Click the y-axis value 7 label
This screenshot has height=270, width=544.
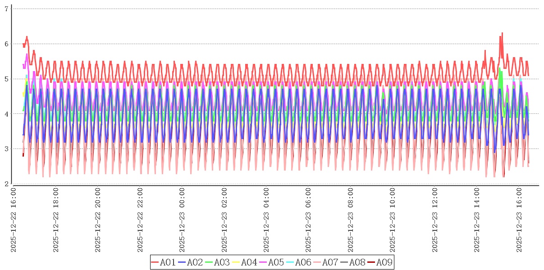[6, 9]
